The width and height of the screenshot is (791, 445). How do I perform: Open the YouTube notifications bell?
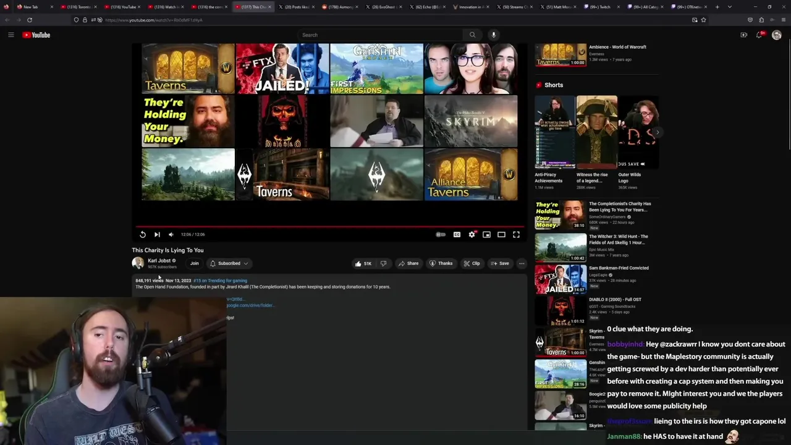pyautogui.click(x=759, y=35)
